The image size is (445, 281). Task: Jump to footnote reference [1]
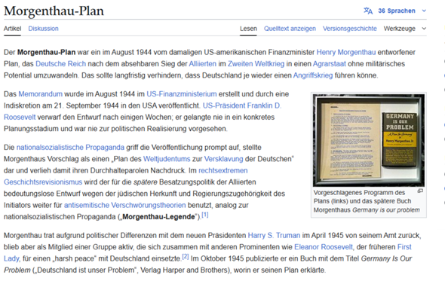[205, 215]
